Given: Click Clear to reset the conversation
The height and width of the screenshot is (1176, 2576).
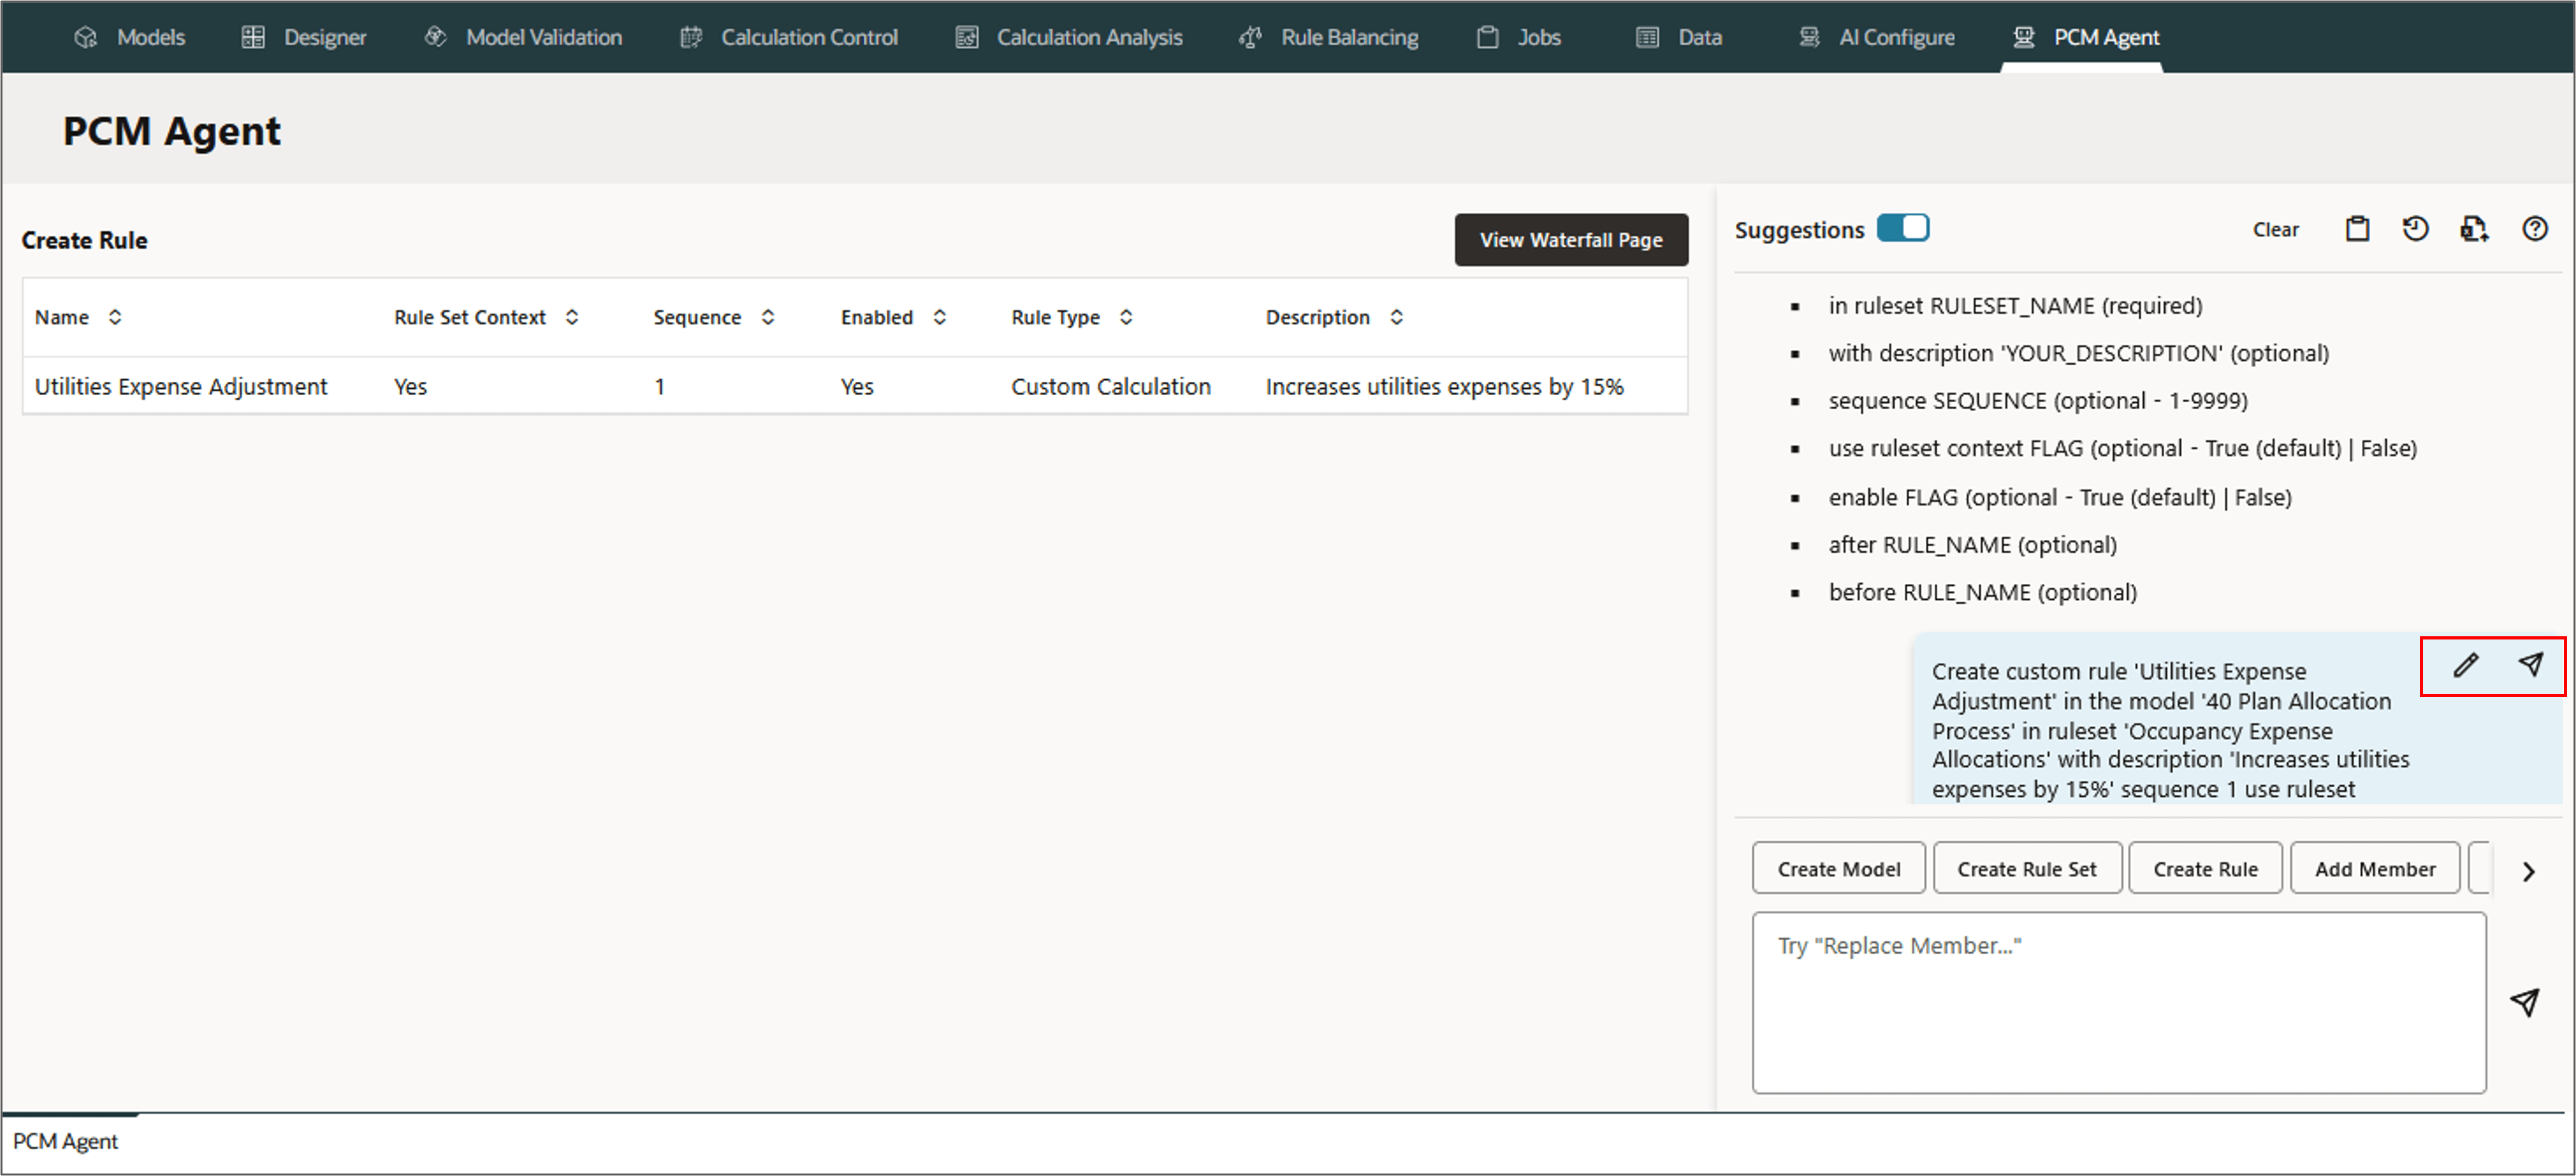Looking at the screenshot, I should pos(2275,229).
